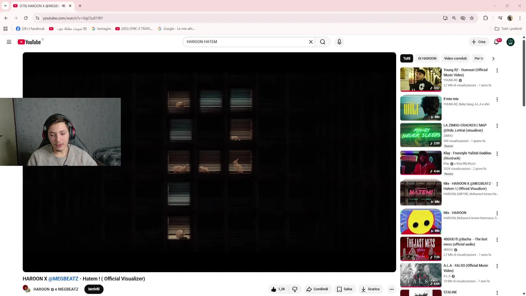Open the apps grid in bookmarks bar
The height and width of the screenshot is (296, 526).
point(5,29)
